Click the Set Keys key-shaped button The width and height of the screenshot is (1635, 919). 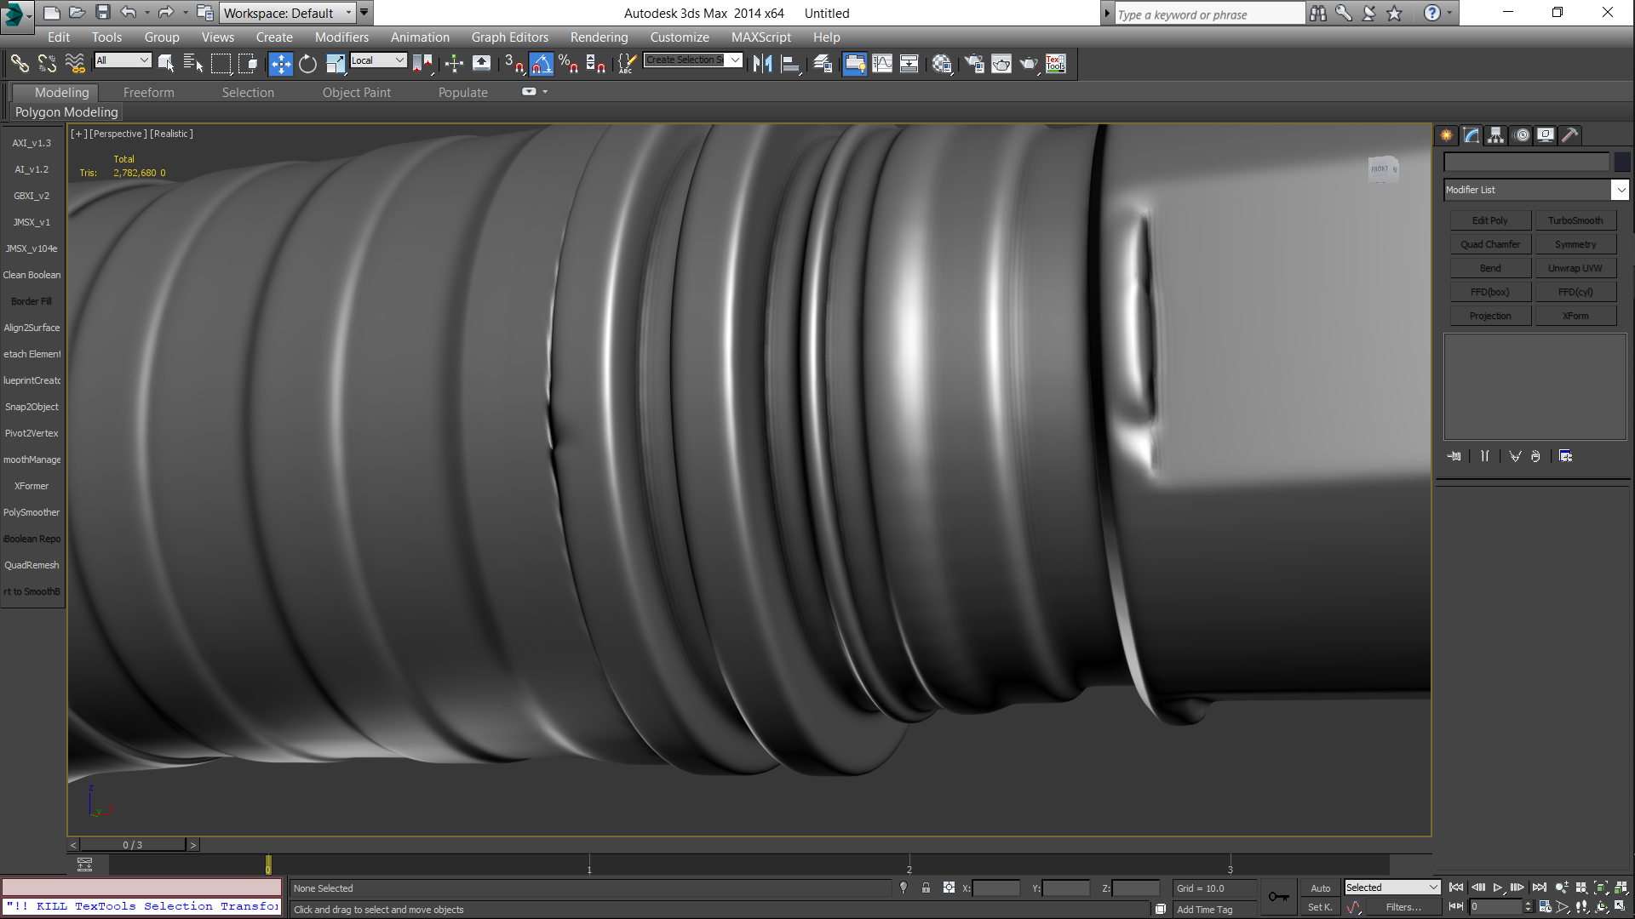tap(1278, 896)
